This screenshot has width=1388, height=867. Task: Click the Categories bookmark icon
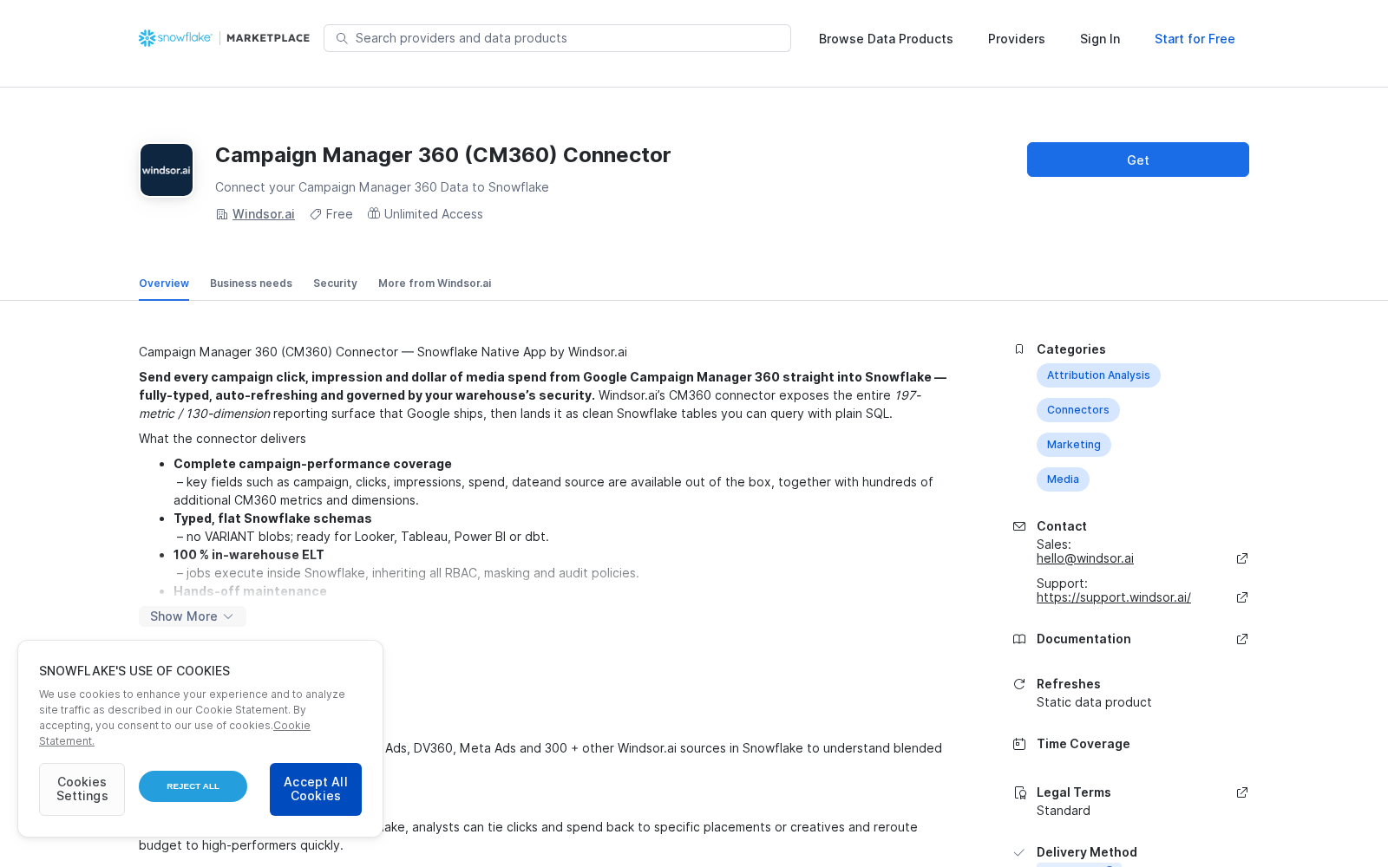pyautogui.click(x=1019, y=349)
